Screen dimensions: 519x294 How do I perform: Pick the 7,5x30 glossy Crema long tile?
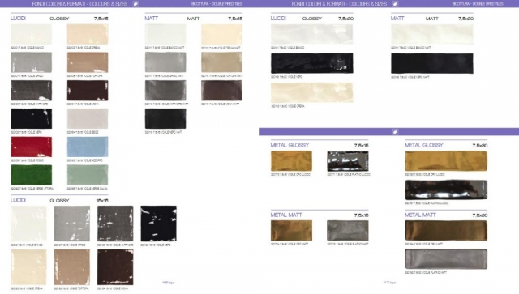(x=311, y=92)
